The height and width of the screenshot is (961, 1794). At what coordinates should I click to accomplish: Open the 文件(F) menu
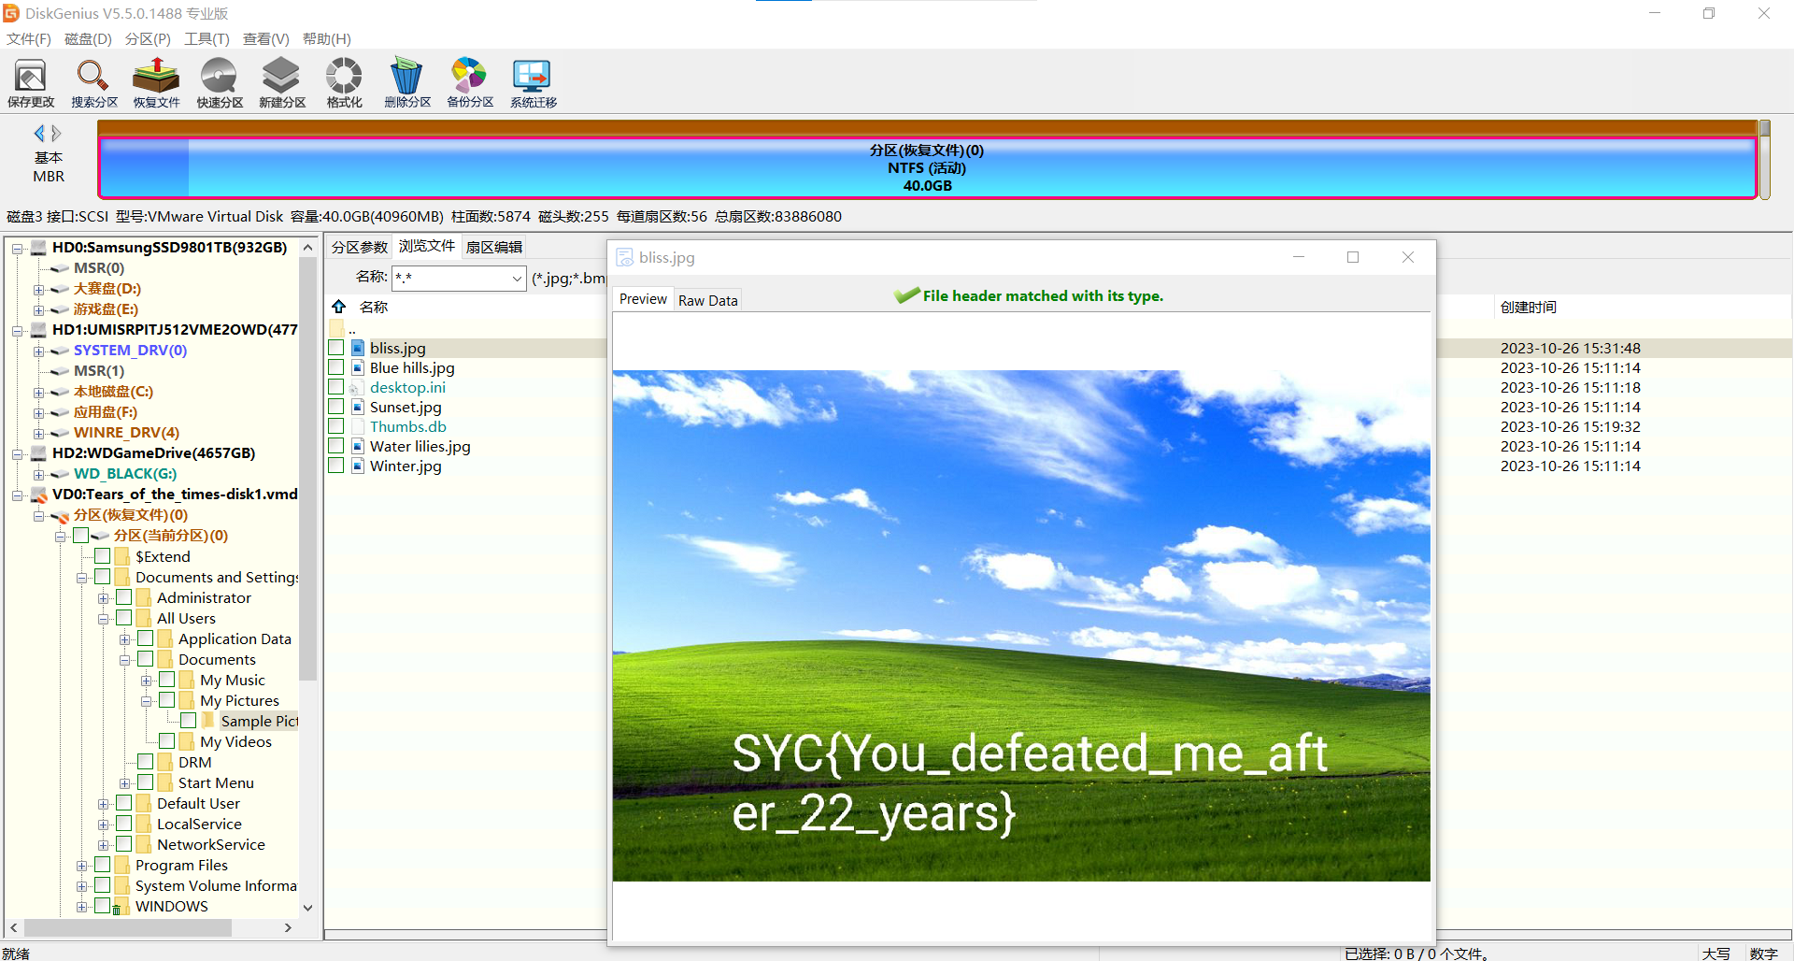[x=29, y=39]
